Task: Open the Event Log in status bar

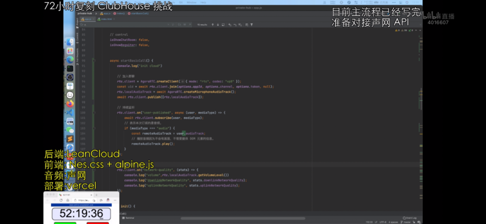Action: [x=410, y=218]
